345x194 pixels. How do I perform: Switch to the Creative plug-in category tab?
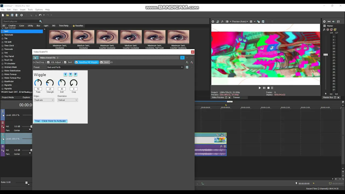click(x=12, y=26)
